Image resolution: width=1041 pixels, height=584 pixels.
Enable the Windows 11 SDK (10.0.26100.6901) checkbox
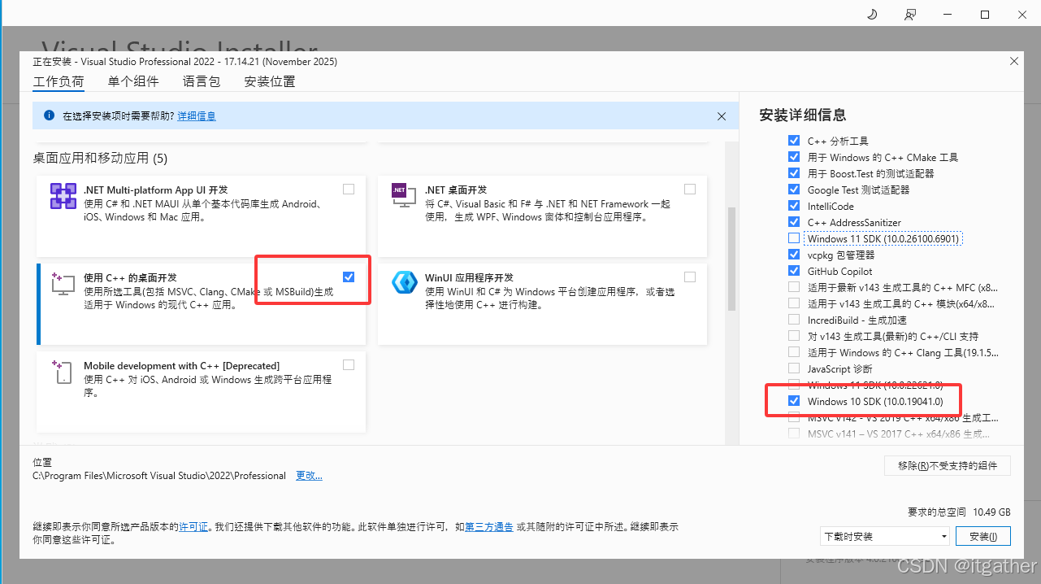tap(794, 238)
